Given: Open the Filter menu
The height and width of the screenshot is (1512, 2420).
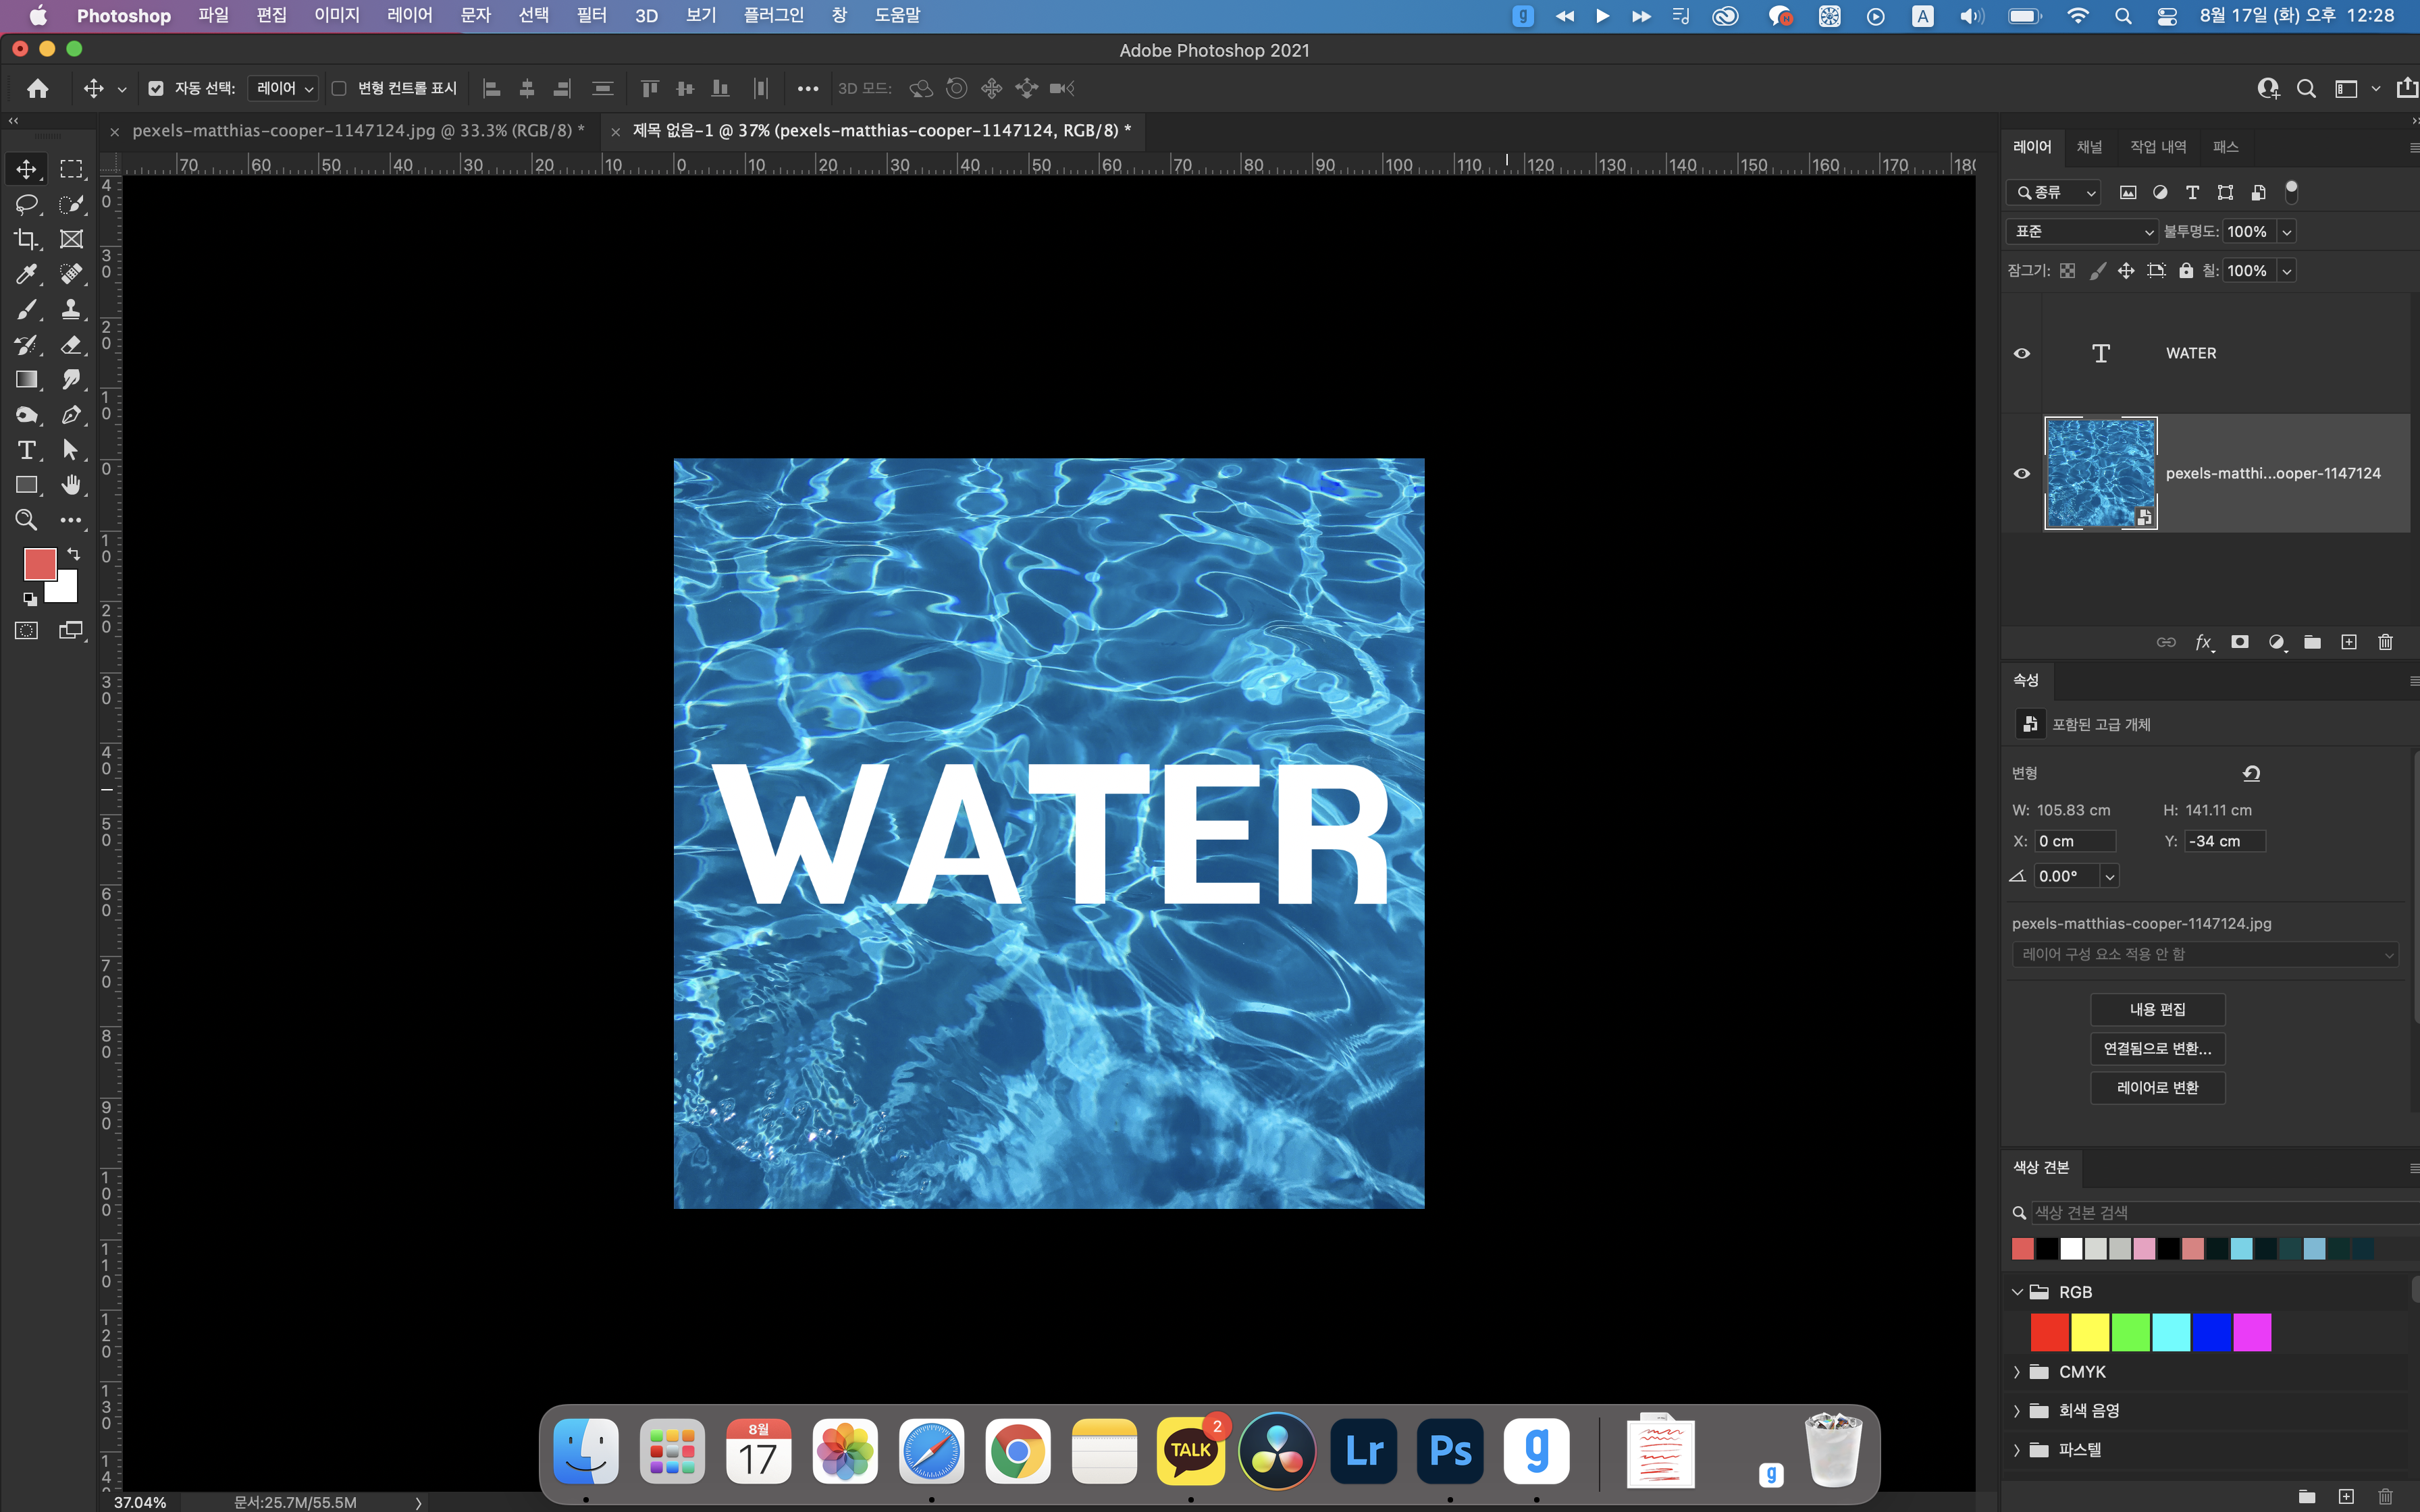Looking at the screenshot, I should point(591,15).
